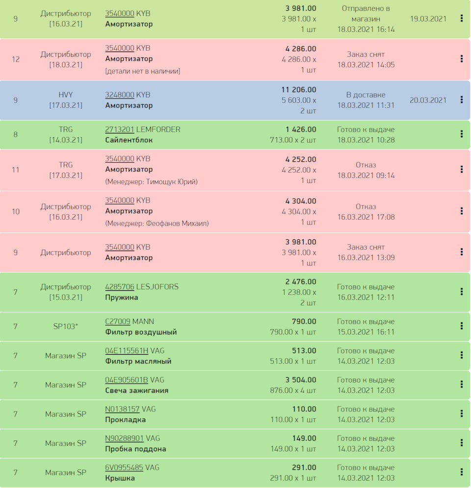Open three-dot menu for the 4 286.00 Амортизатор row
The height and width of the screenshot is (488, 471).
461,59
